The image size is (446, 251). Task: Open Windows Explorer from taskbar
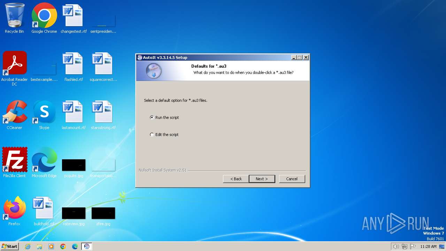pos(39,246)
